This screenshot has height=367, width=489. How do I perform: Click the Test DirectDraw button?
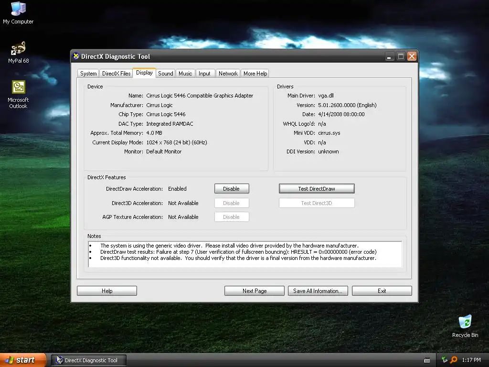pyautogui.click(x=317, y=188)
